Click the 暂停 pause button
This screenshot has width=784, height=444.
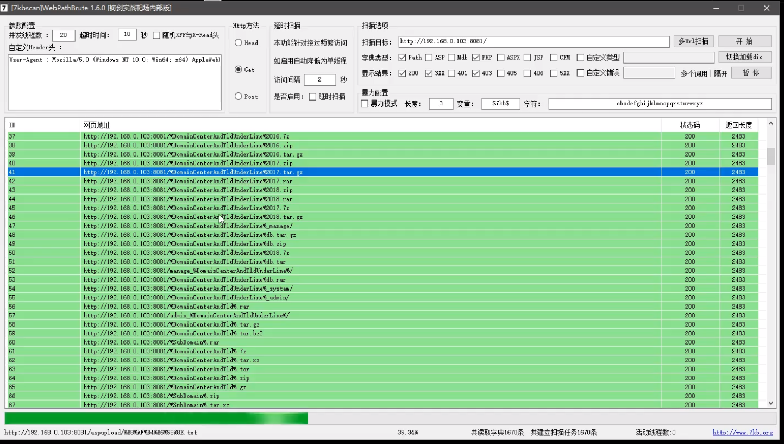(751, 73)
